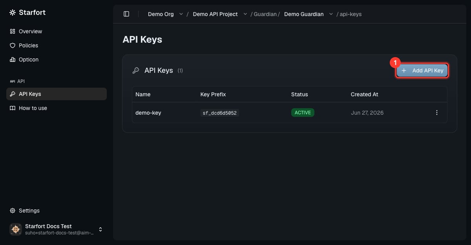
Task: Click the ACTIVE status badge
Action: tap(303, 113)
